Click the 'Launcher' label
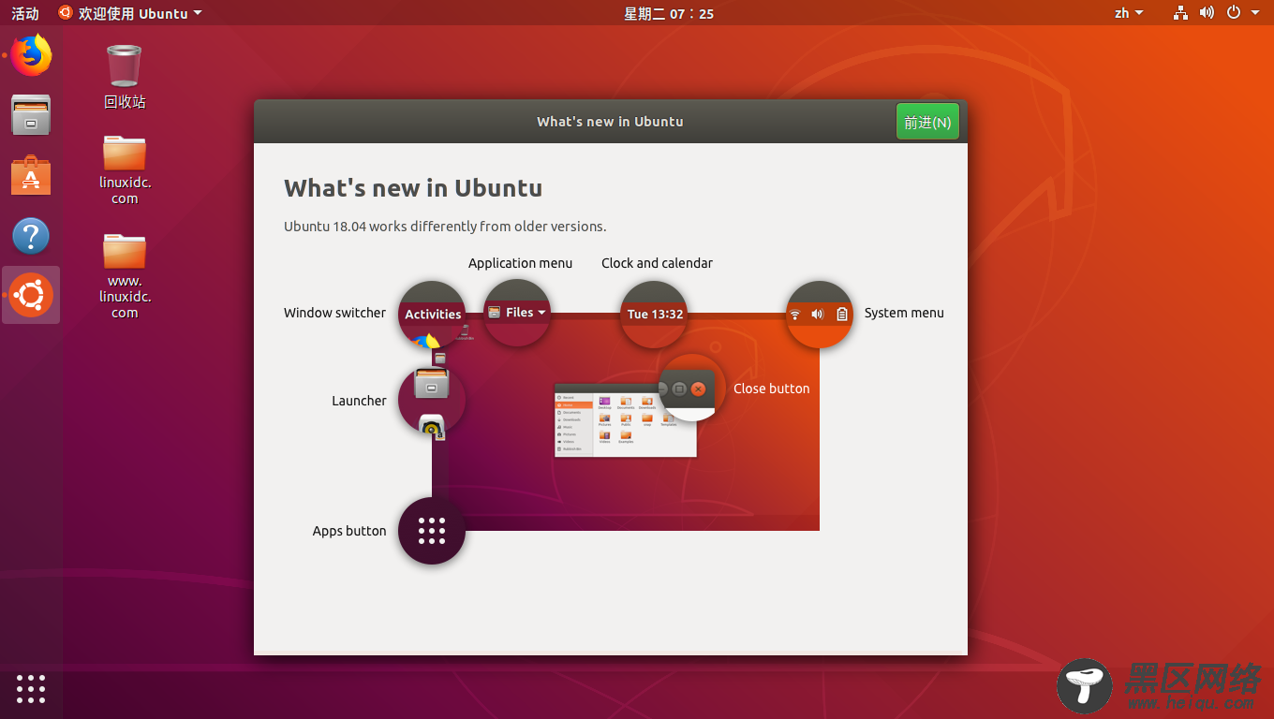 [x=359, y=401]
